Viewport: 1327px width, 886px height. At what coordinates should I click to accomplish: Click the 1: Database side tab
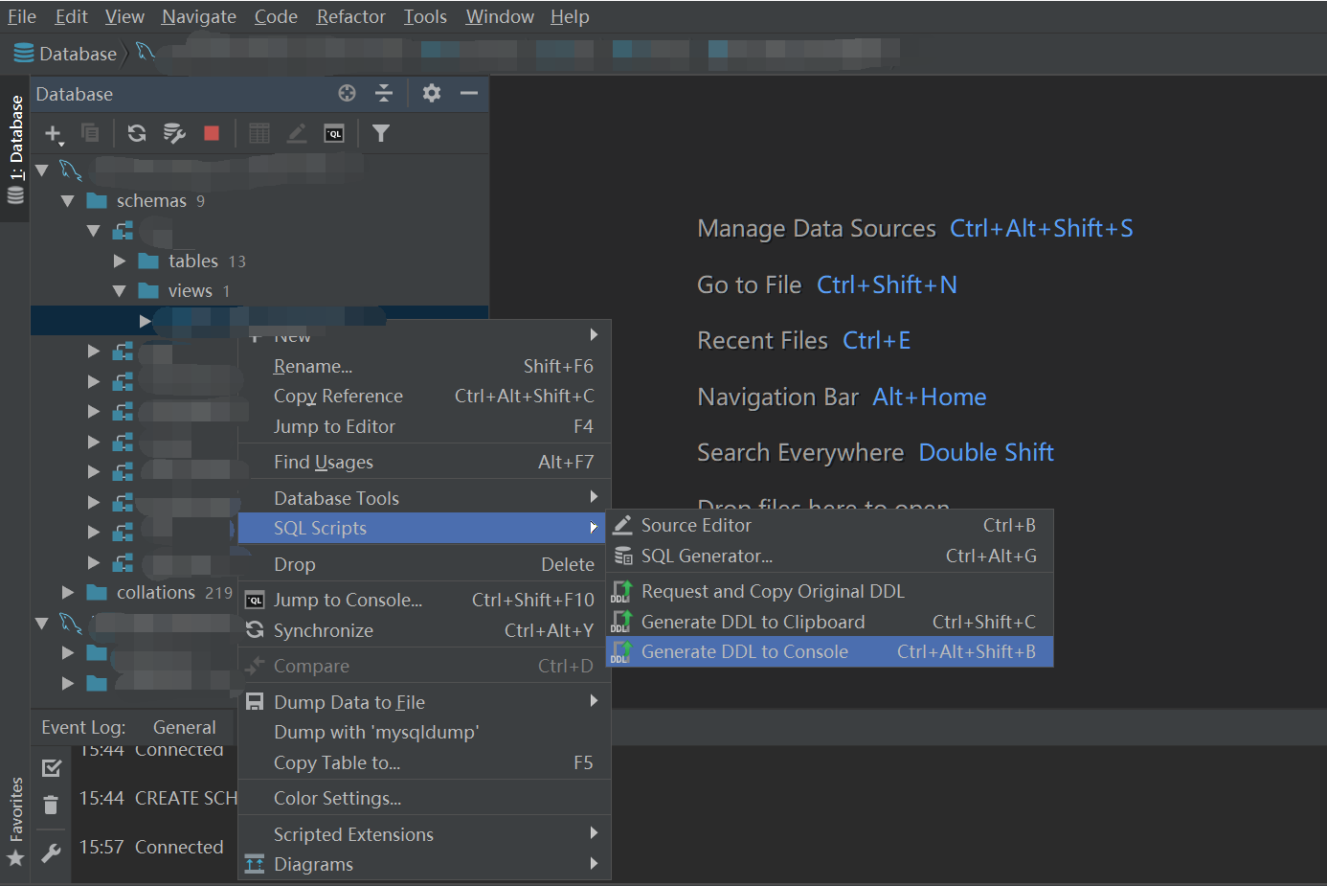(15, 148)
